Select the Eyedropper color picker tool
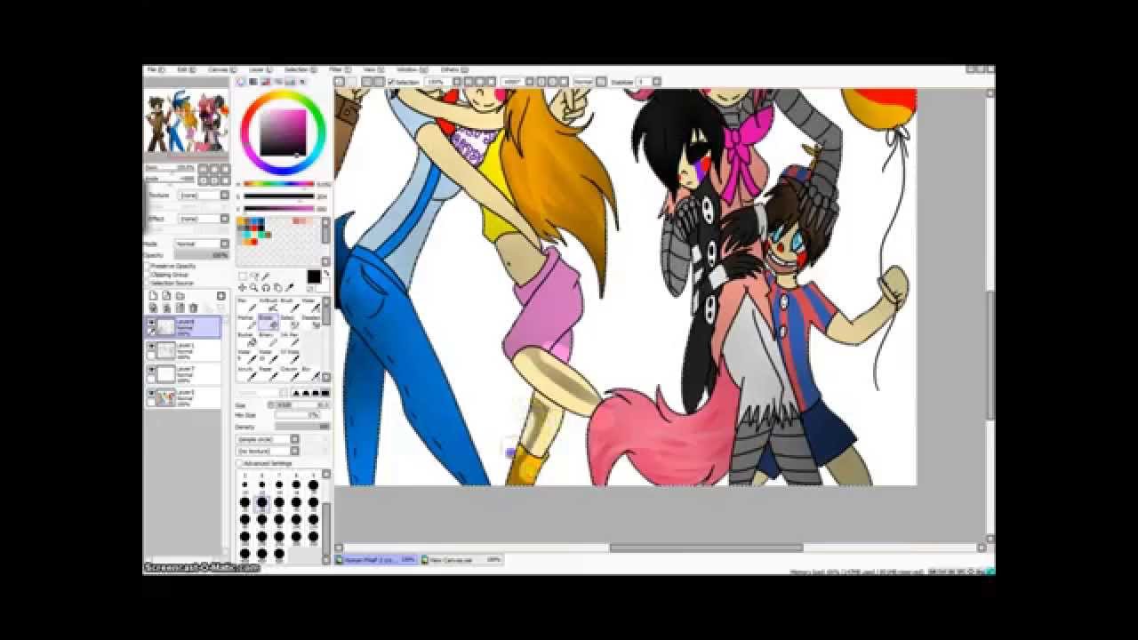The width and height of the screenshot is (1138, 640). (x=288, y=287)
